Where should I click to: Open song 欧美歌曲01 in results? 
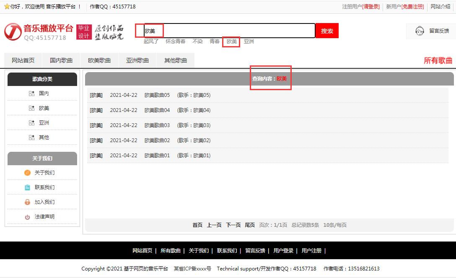(157, 156)
